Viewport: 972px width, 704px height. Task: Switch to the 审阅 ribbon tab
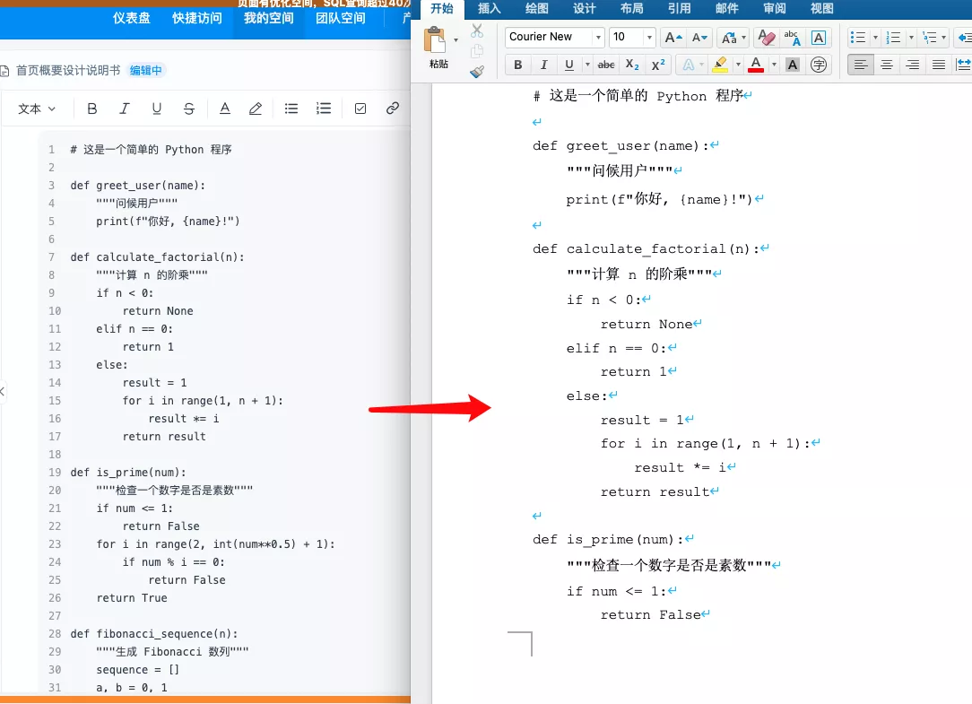(774, 8)
